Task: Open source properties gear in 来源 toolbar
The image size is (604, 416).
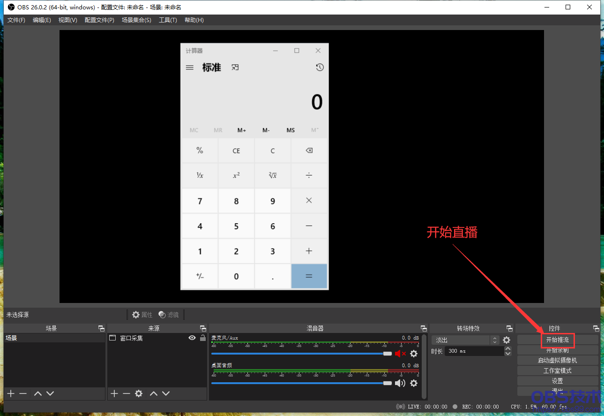Action: coord(139,393)
